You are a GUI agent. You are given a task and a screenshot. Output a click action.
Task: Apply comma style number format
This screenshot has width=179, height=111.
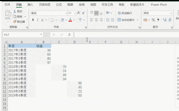(x=158, y=20)
